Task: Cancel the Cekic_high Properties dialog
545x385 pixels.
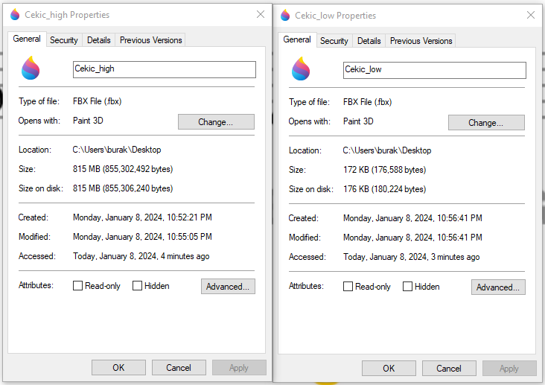Action: [179, 368]
